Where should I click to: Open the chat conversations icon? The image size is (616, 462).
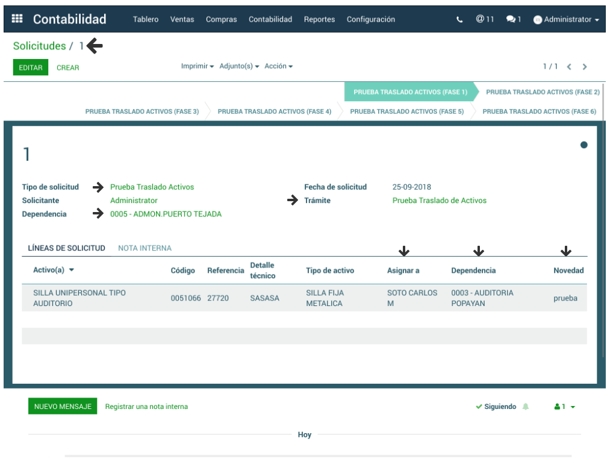coord(513,19)
